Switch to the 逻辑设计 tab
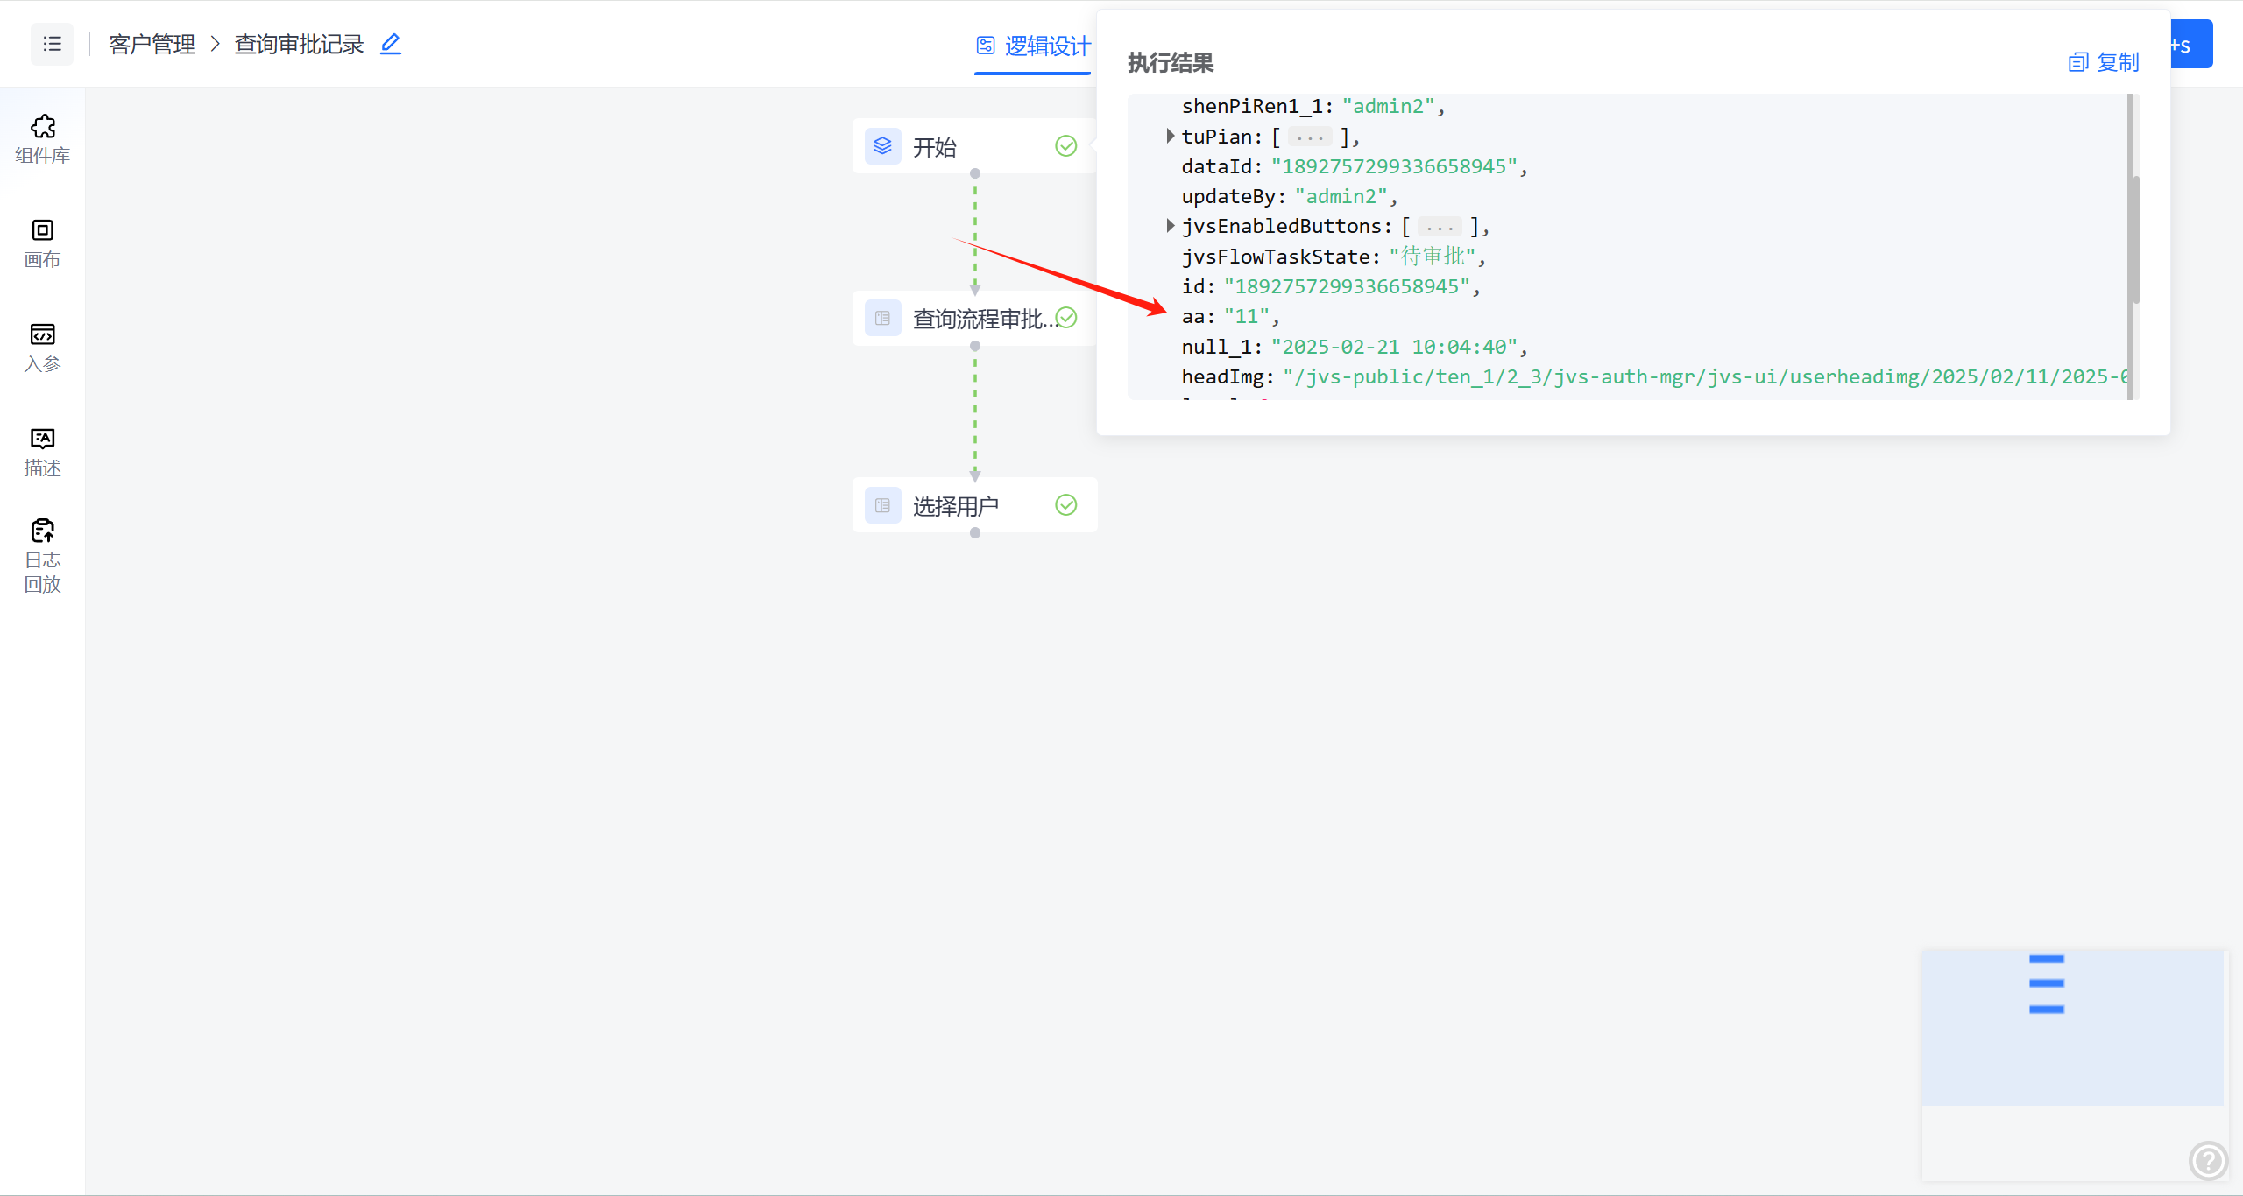This screenshot has width=2243, height=1196. pos(1034,46)
